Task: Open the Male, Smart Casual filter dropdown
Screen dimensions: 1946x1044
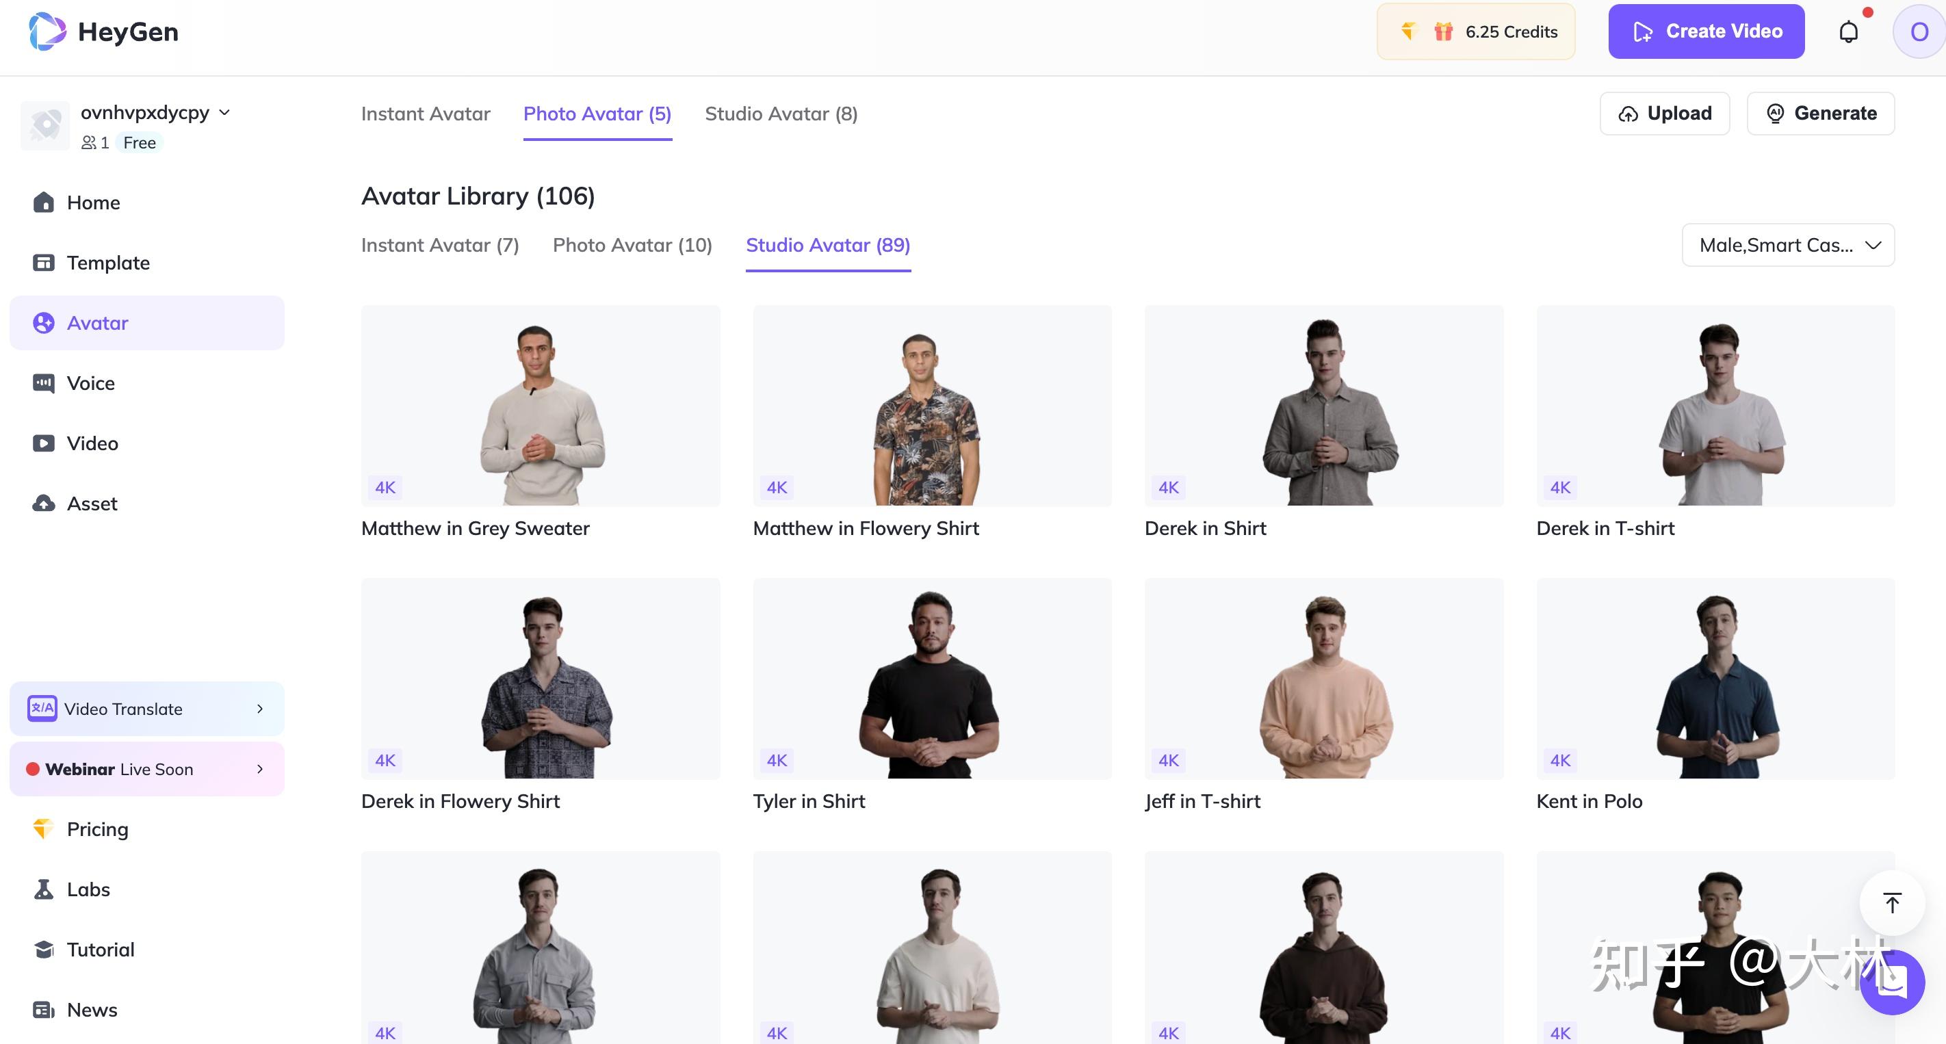Action: coord(1787,246)
